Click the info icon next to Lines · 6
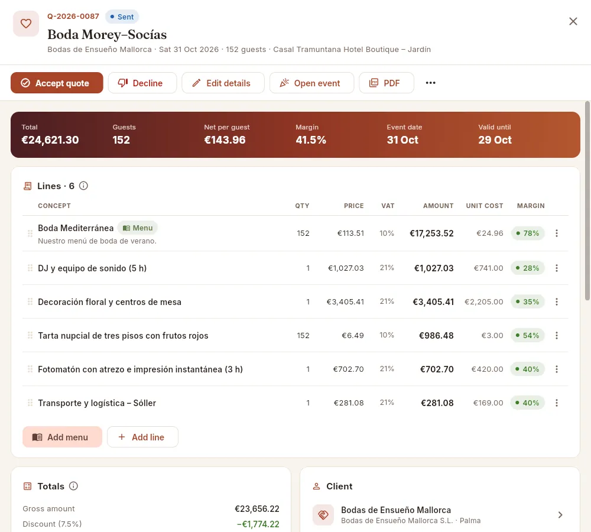This screenshot has height=532, width=591. click(x=84, y=186)
